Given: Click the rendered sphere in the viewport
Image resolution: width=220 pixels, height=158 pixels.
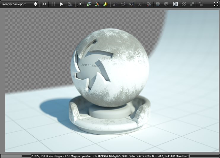Looking at the screenshot, I should 110,68.
